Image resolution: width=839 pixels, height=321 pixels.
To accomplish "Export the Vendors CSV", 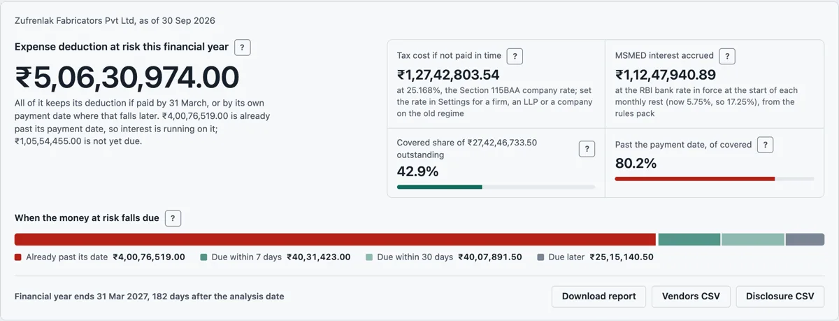I will (691, 297).
